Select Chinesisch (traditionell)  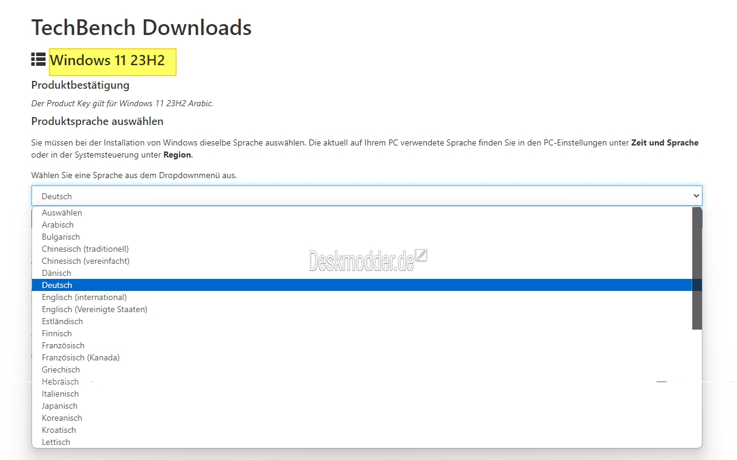point(362,249)
